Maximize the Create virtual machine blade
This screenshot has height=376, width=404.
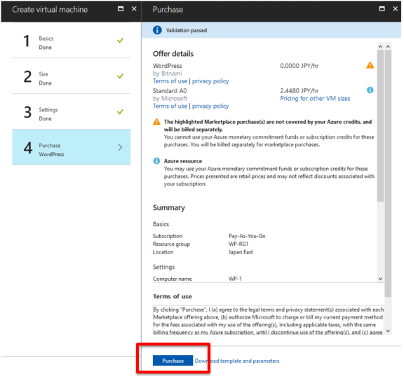(x=121, y=9)
